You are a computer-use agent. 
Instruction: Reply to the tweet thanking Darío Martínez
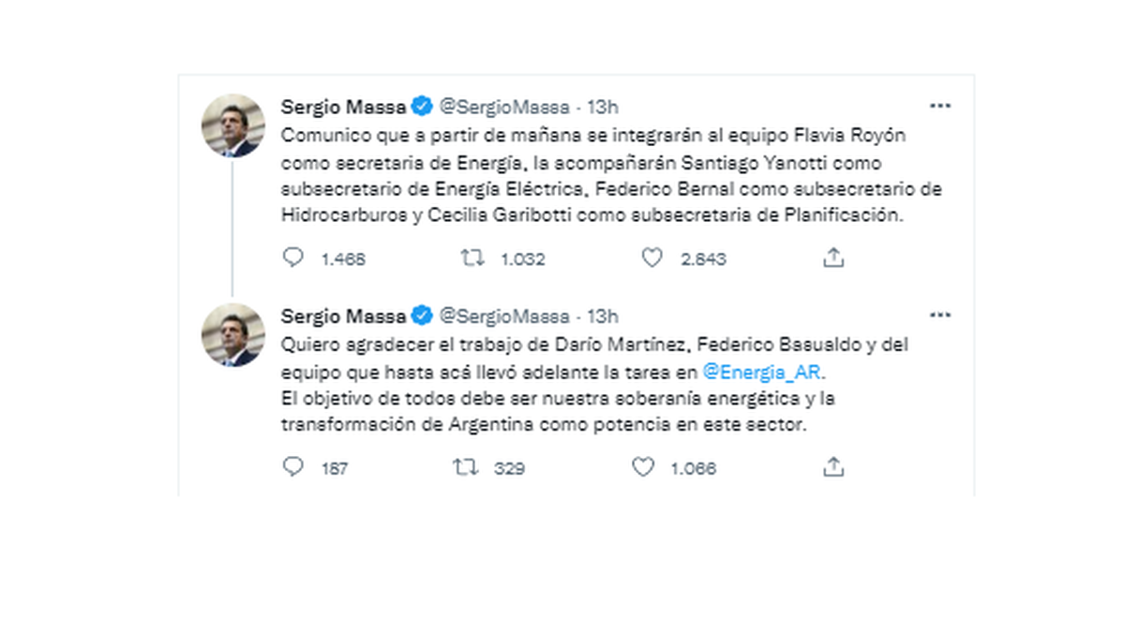[x=293, y=466]
